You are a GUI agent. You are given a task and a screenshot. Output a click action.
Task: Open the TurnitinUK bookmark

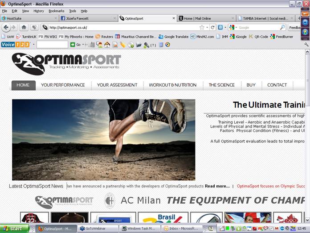pyautogui.click(x=26, y=37)
